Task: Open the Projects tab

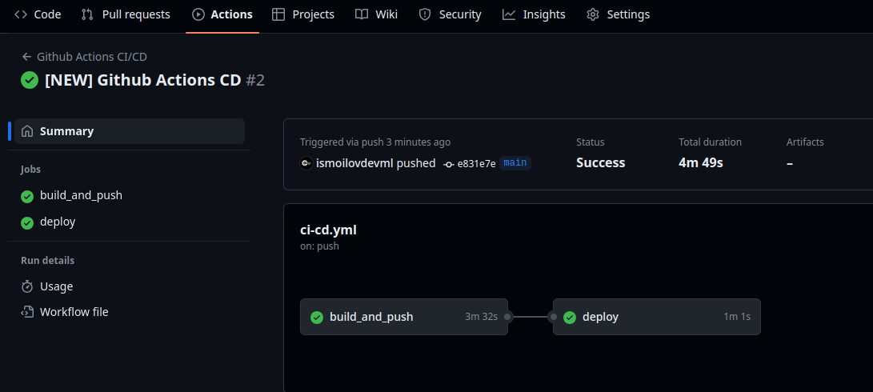Action: pos(303,14)
